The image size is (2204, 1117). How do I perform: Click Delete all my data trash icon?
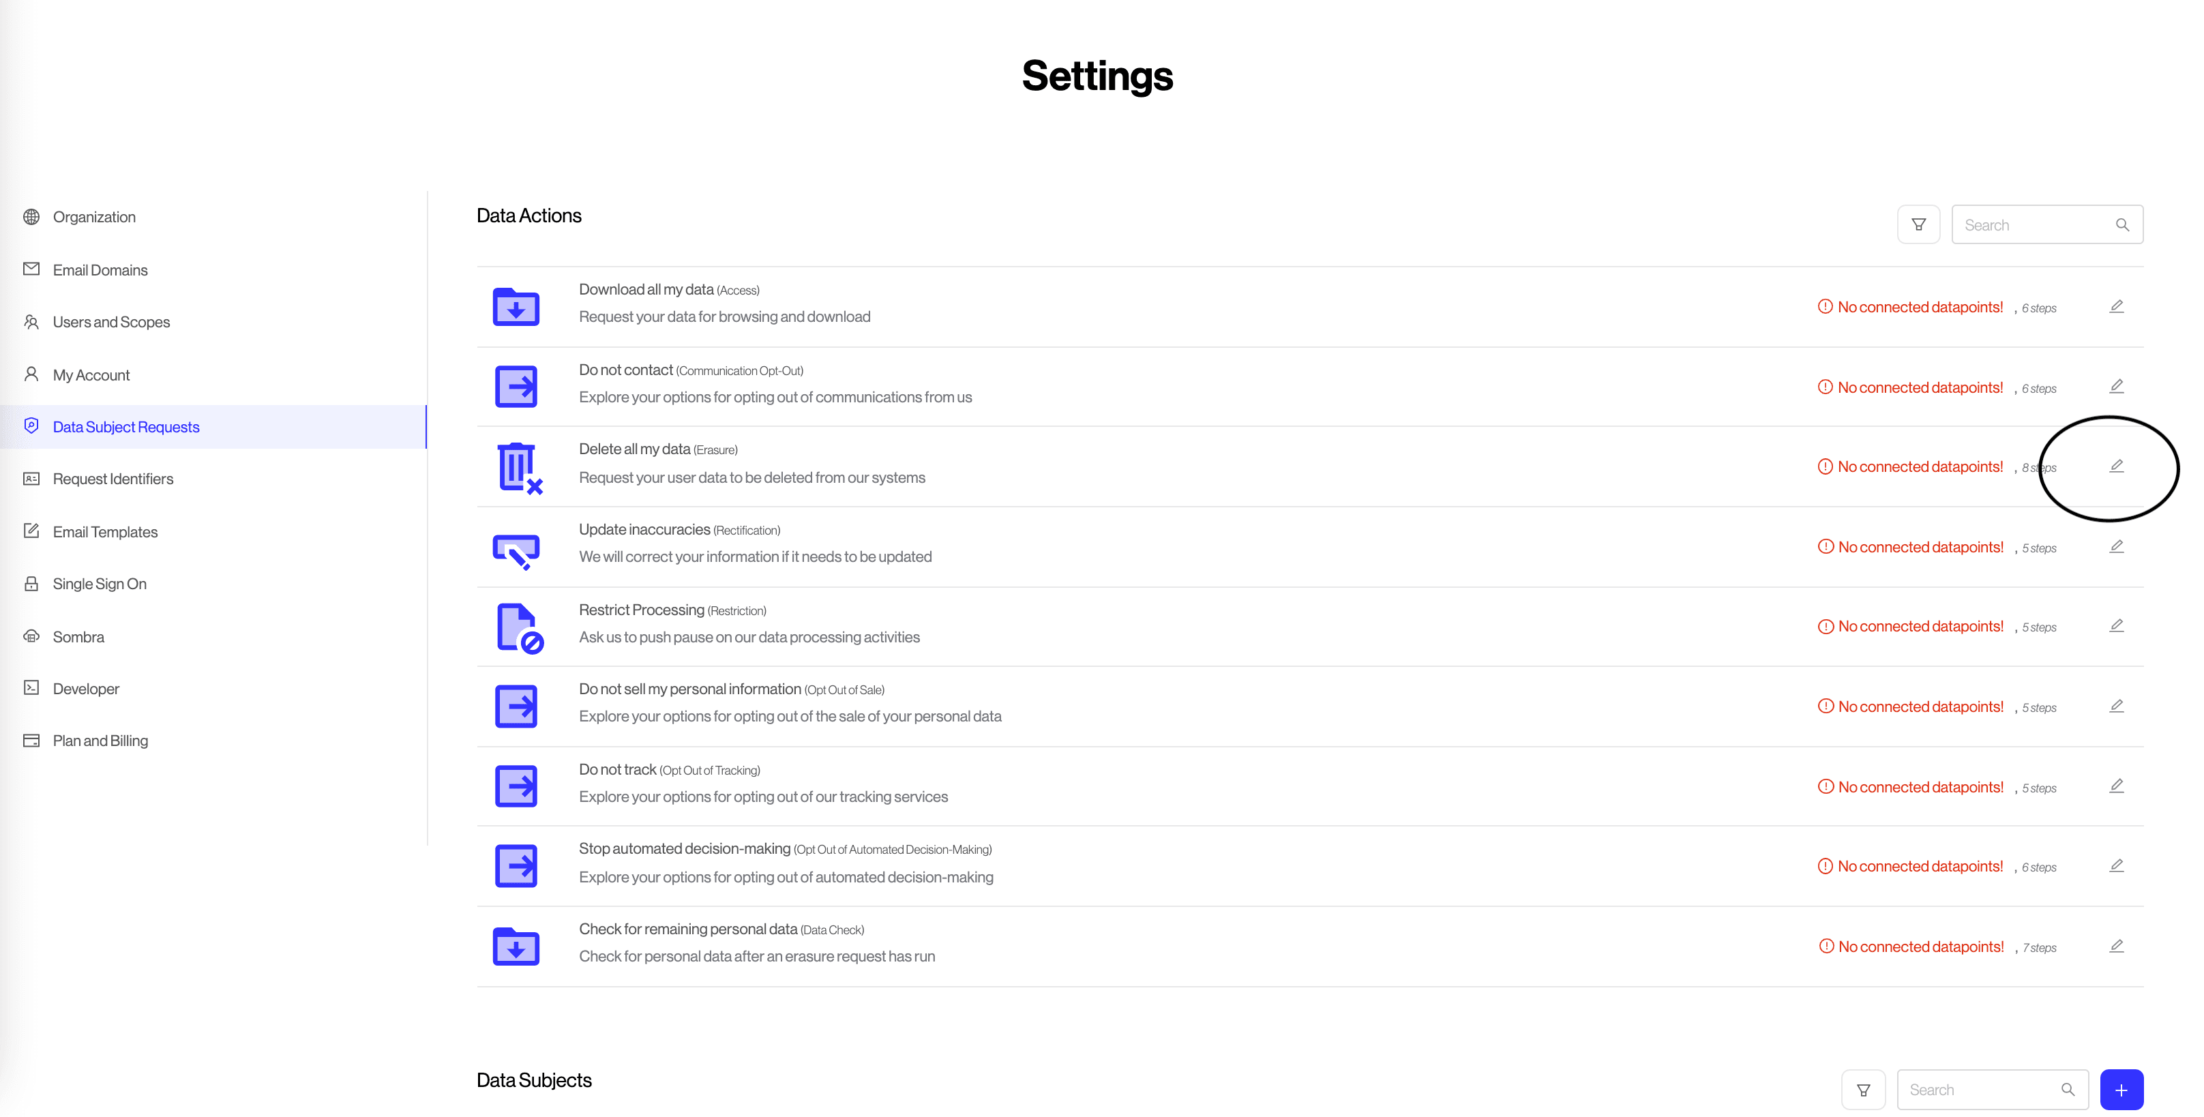coord(518,467)
